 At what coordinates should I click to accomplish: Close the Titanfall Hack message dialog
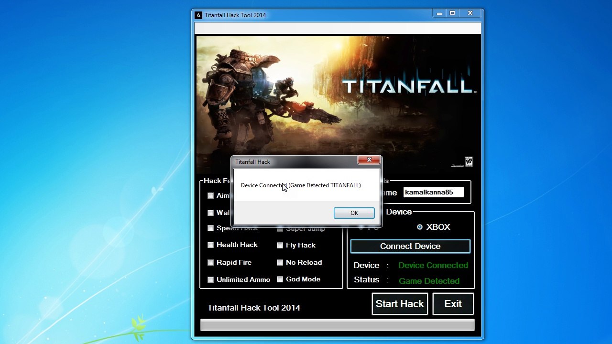click(369, 160)
